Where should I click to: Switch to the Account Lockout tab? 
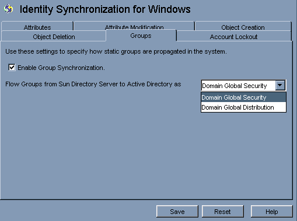point(233,36)
